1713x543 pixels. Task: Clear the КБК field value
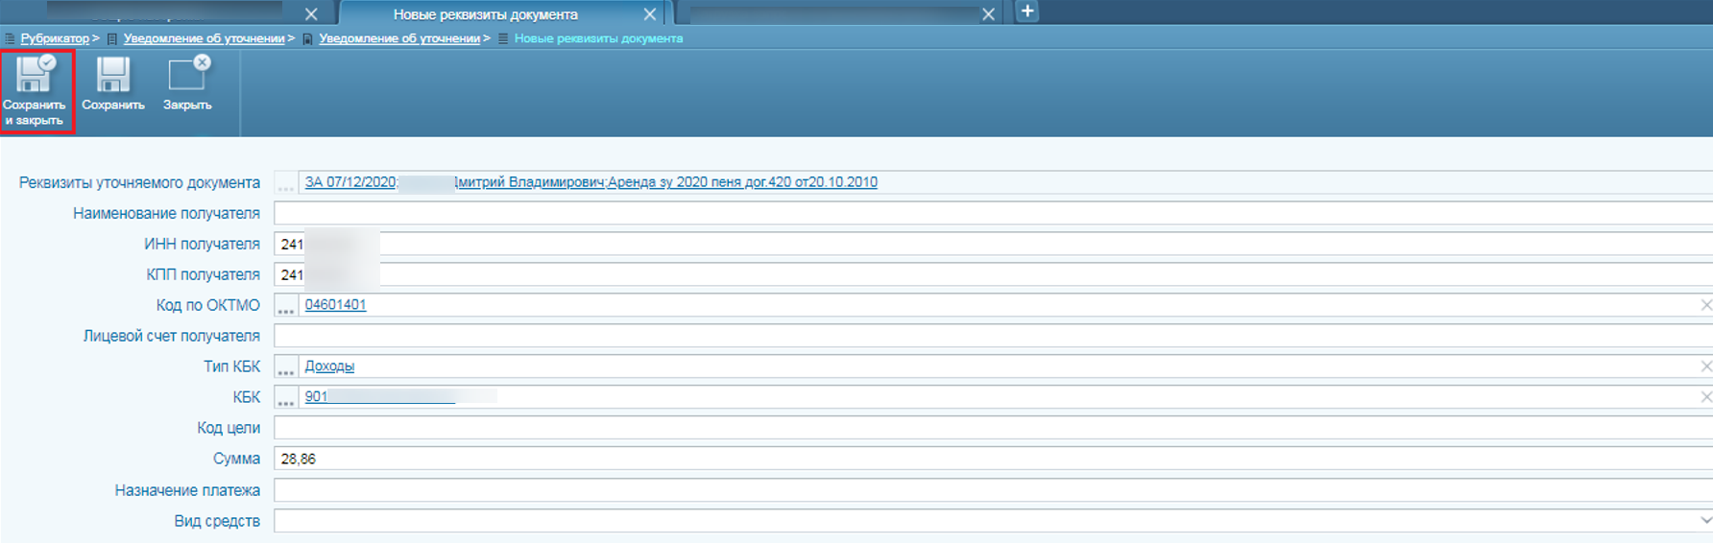tap(1705, 397)
